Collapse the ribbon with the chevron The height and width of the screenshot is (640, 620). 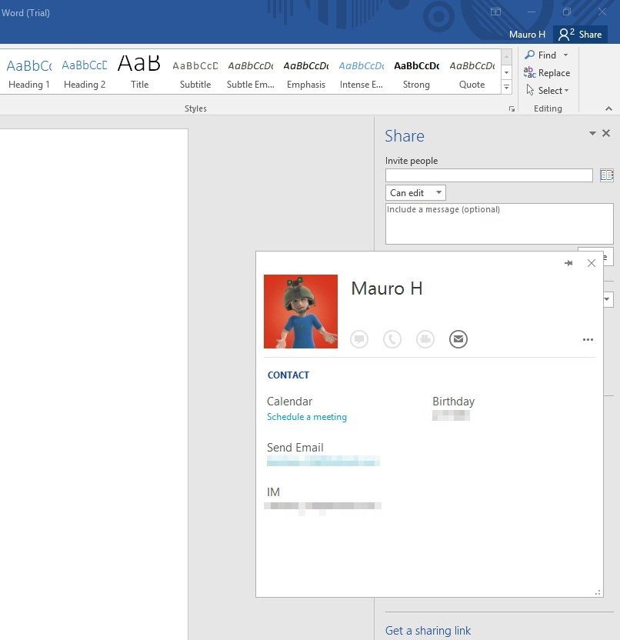click(x=607, y=108)
